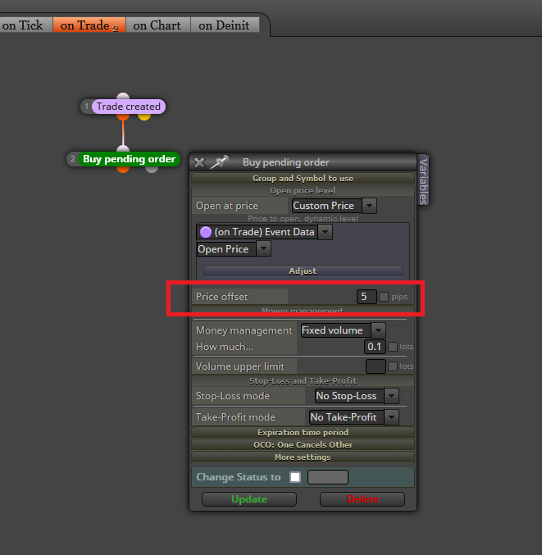
Task: Select the Trade created block
Action: coord(128,107)
